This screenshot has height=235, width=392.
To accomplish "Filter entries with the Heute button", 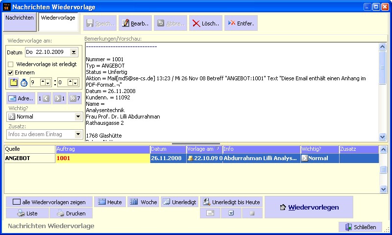I will (110, 202).
